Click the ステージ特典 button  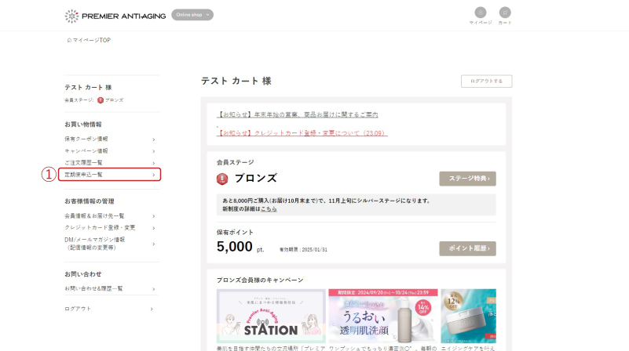[x=467, y=179]
